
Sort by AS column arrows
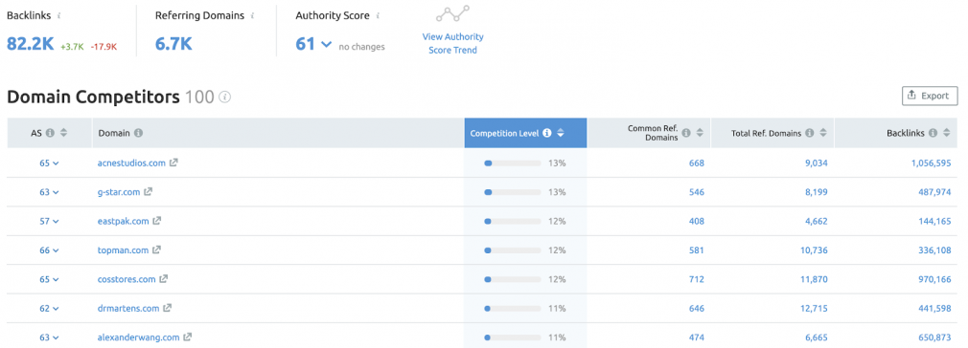pos(63,133)
